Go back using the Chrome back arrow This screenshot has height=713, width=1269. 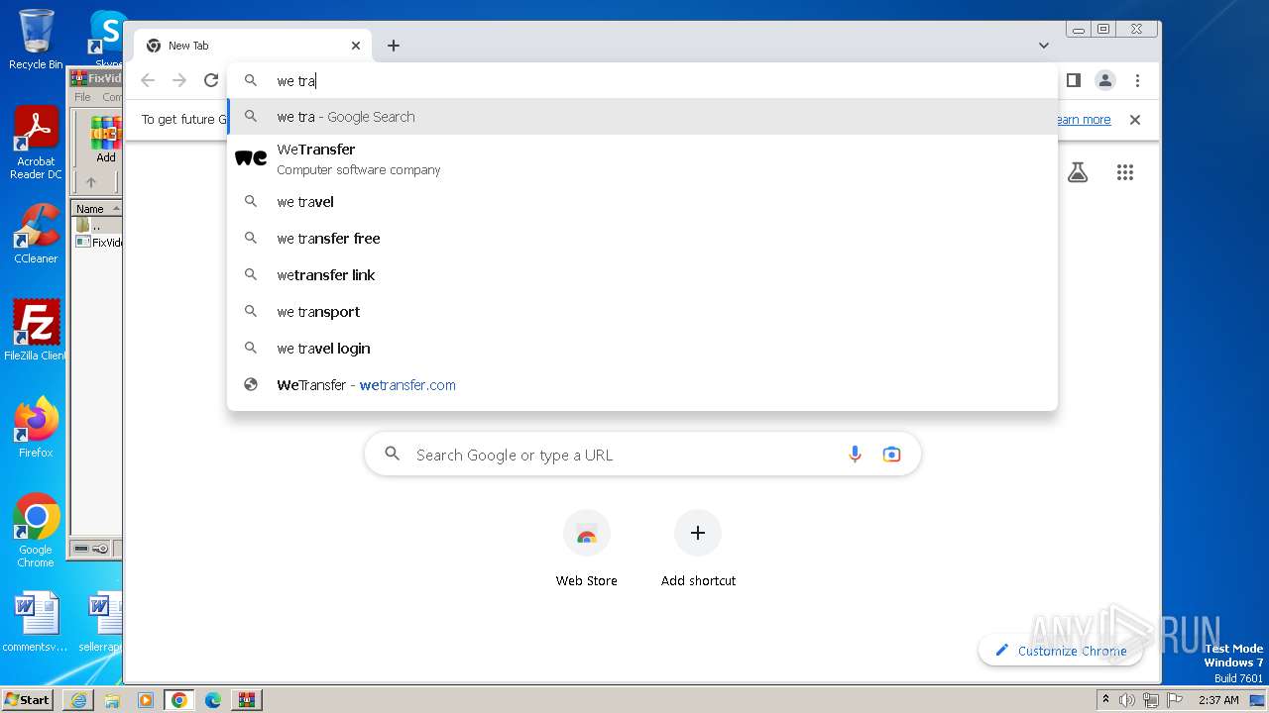click(148, 80)
